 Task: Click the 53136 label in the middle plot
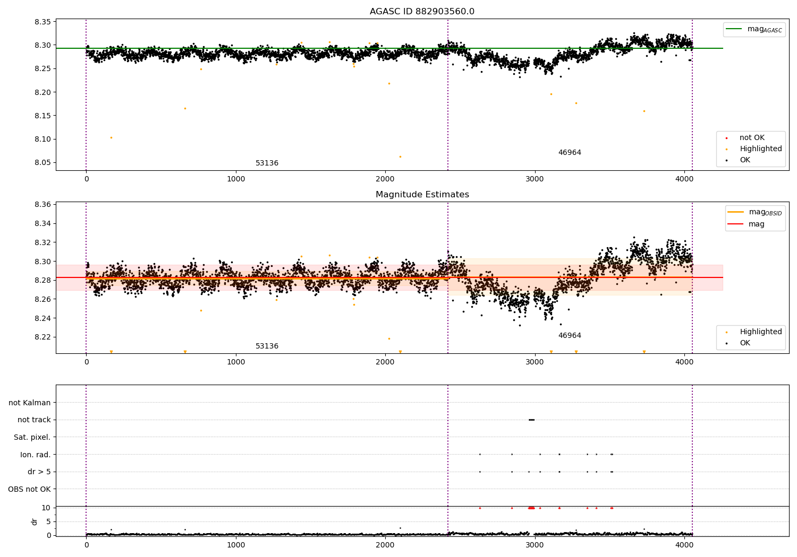[x=267, y=346]
